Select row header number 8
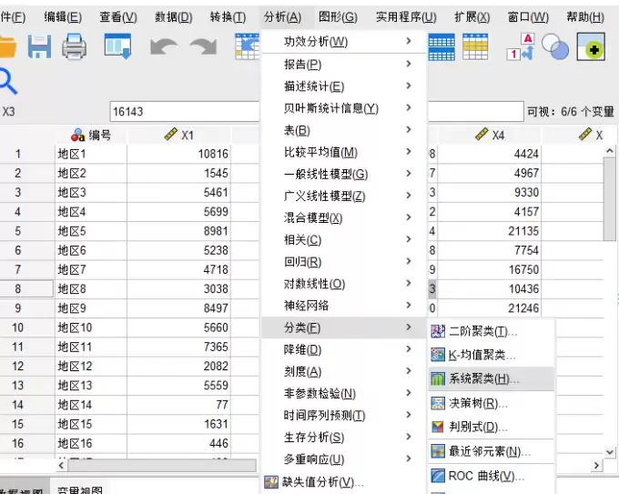The image size is (619, 494). [x=26, y=288]
